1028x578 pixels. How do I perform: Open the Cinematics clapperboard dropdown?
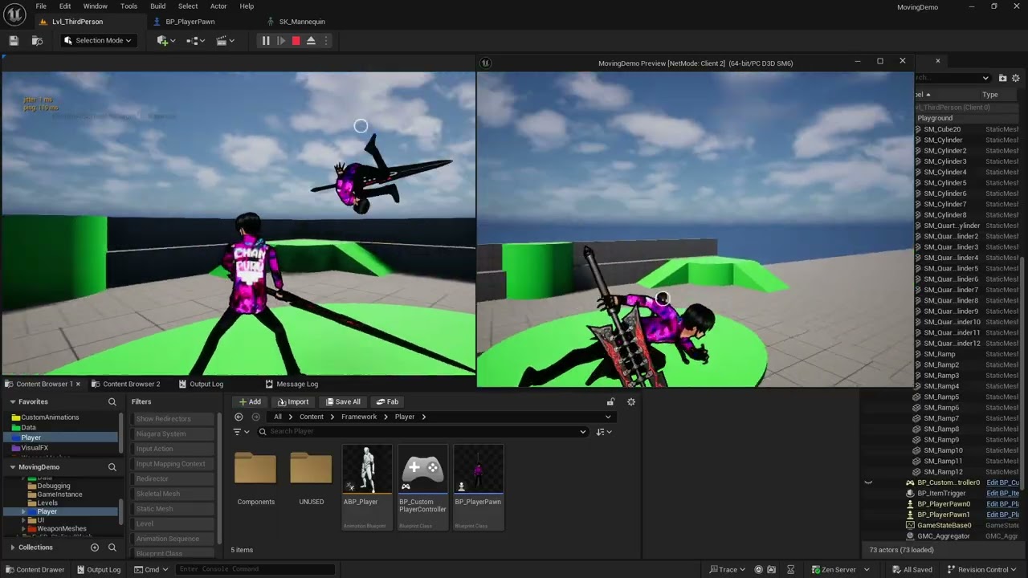[x=225, y=40]
